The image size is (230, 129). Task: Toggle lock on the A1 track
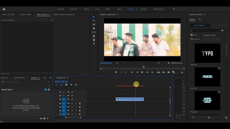coord(60,104)
